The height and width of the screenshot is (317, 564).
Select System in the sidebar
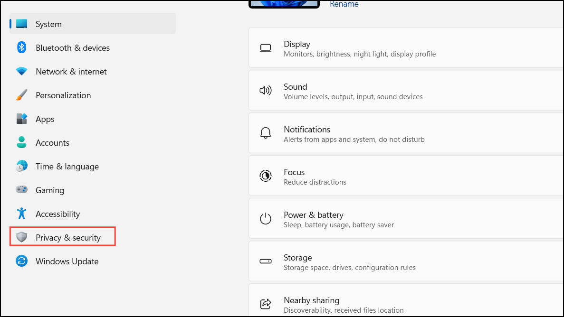pos(48,24)
